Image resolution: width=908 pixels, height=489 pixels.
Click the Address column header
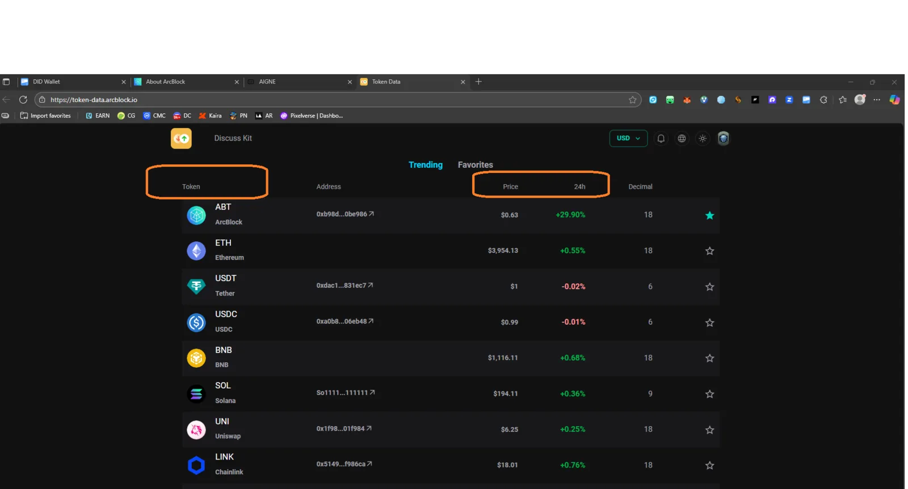click(329, 186)
